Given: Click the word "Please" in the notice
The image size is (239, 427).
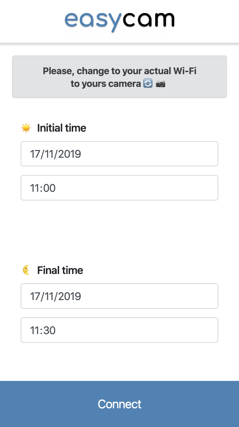Looking at the screenshot, I should pos(57,71).
